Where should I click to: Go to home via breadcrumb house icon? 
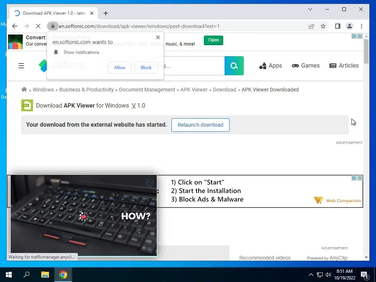(24, 90)
